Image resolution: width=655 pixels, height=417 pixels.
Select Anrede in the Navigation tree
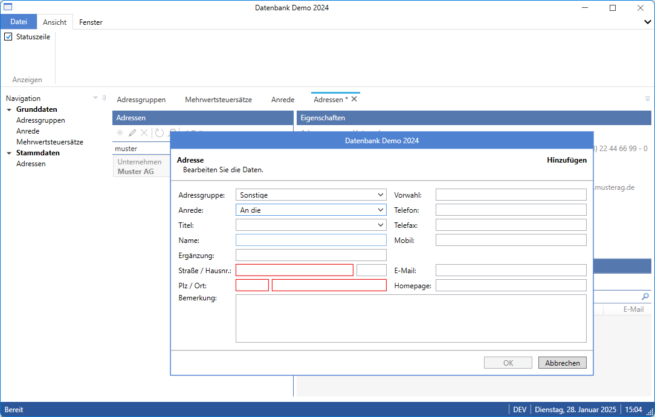(x=28, y=131)
